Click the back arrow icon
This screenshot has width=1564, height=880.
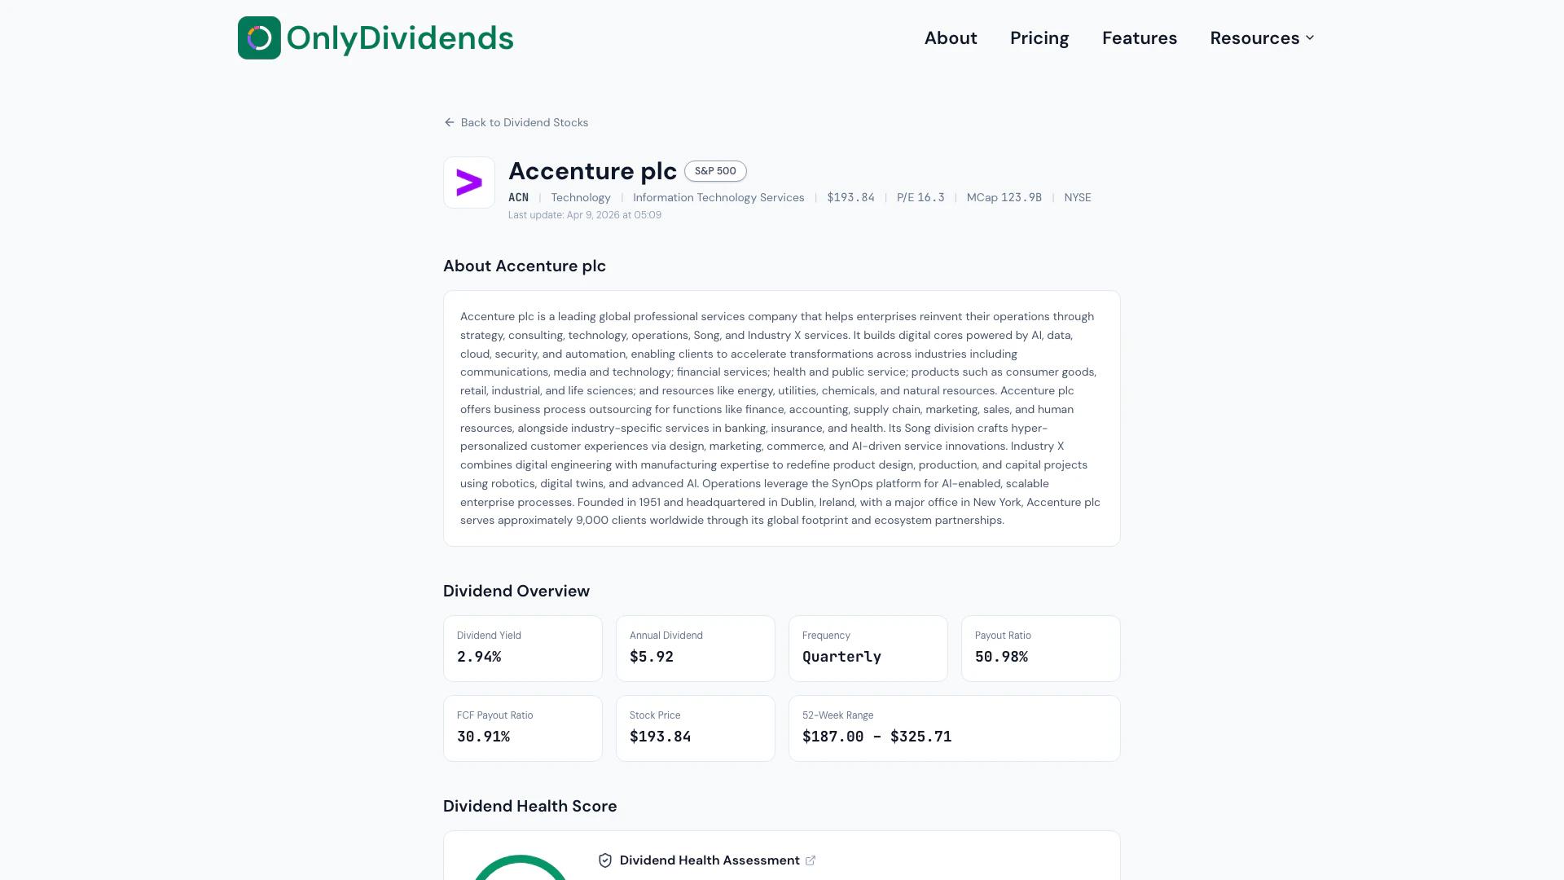pyautogui.click(x=449, y=122)
